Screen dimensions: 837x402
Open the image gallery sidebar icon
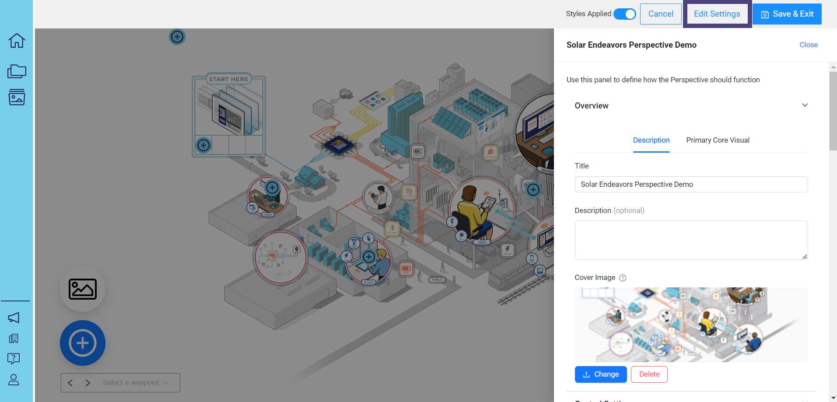pyautogui.click(x=17, y=97)
